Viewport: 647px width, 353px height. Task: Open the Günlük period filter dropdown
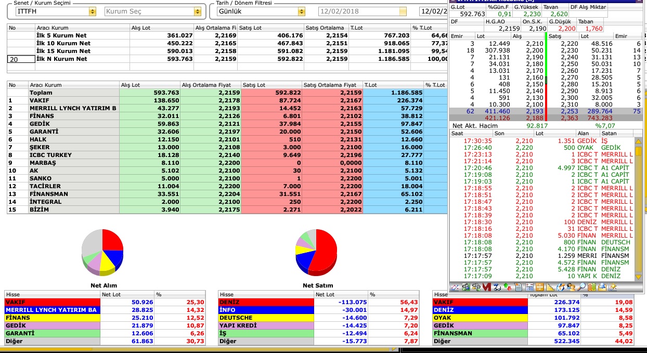302,11
